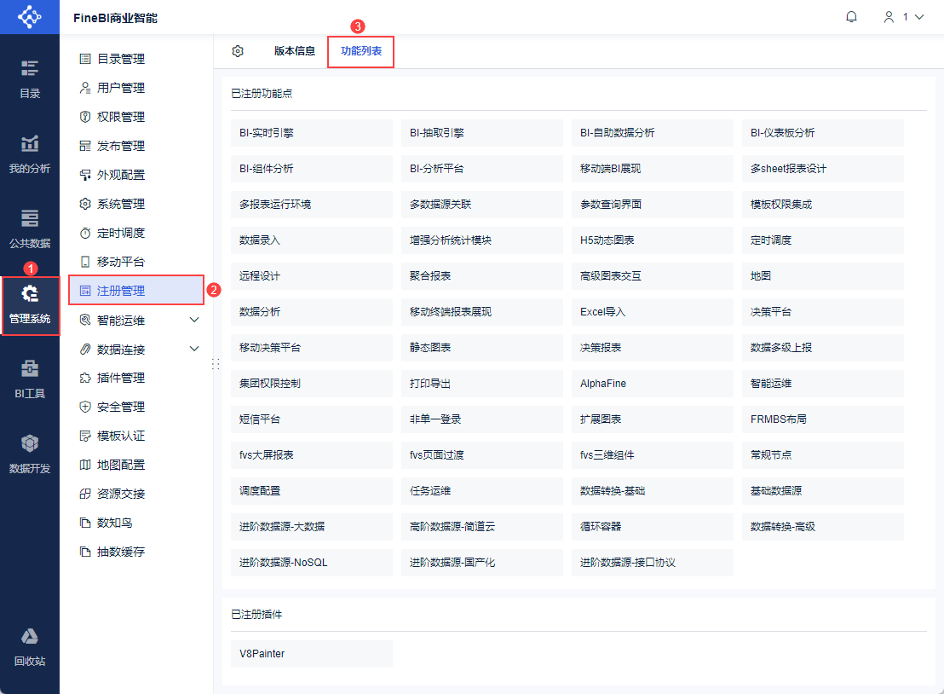Click the 插件管理 puzzle icon

click(85, 378)
